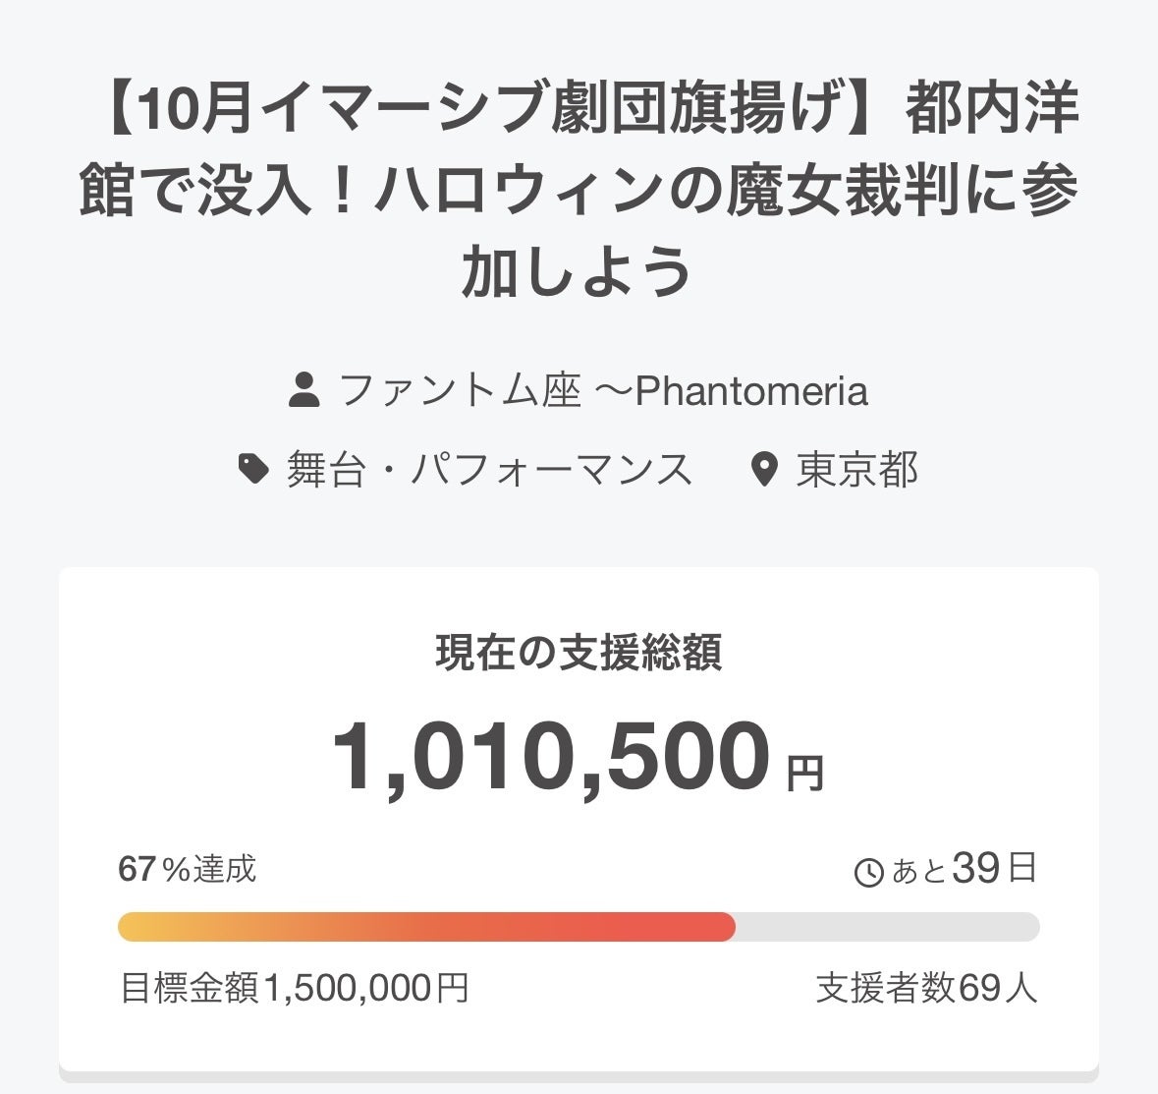Click the 目標金額1,500,000円 goal text
This screenshot has height=1094, width=1158.
click(x=294, y=988)
